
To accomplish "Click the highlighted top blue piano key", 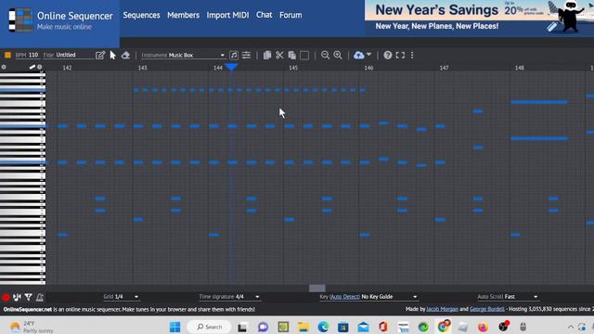I will pos(22,90).
